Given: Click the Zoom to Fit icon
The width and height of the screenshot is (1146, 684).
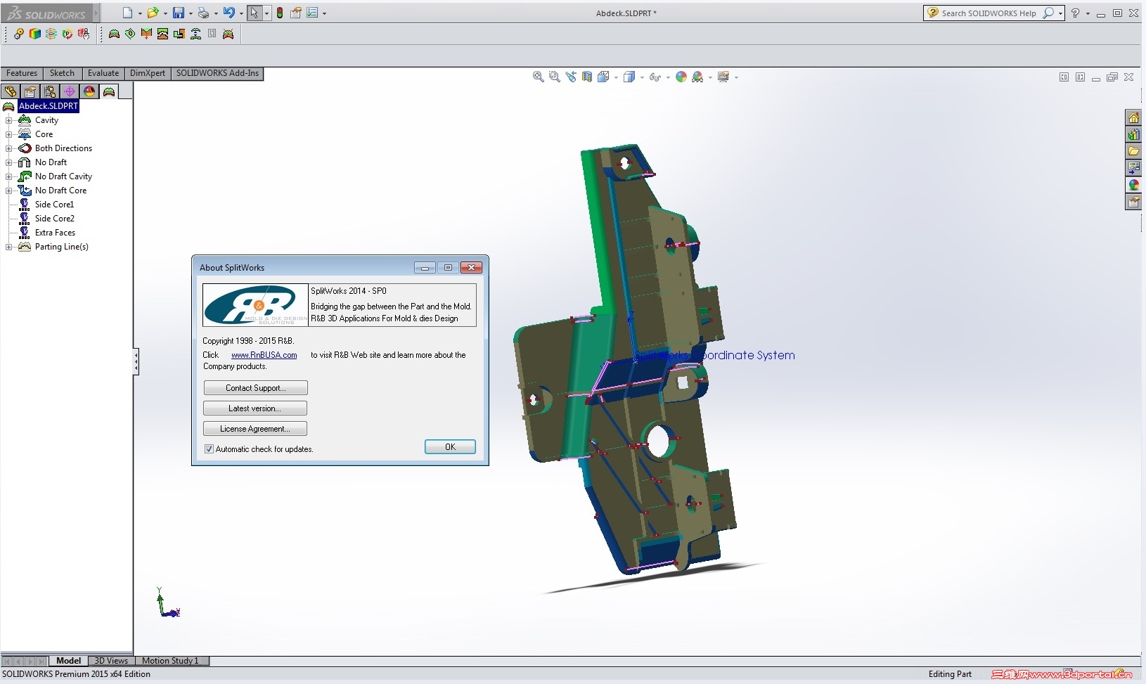Looking at the screenshot, I should click(539, 77).
